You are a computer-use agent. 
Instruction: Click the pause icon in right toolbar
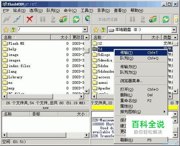tap(132, 19)
